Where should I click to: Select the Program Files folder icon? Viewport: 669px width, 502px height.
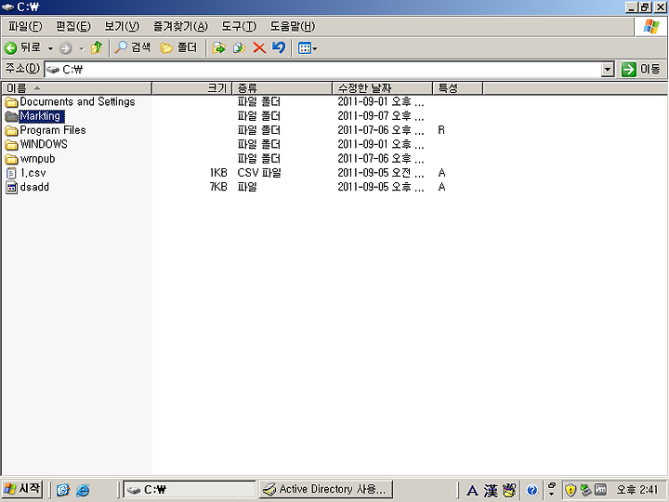(11, 130)
